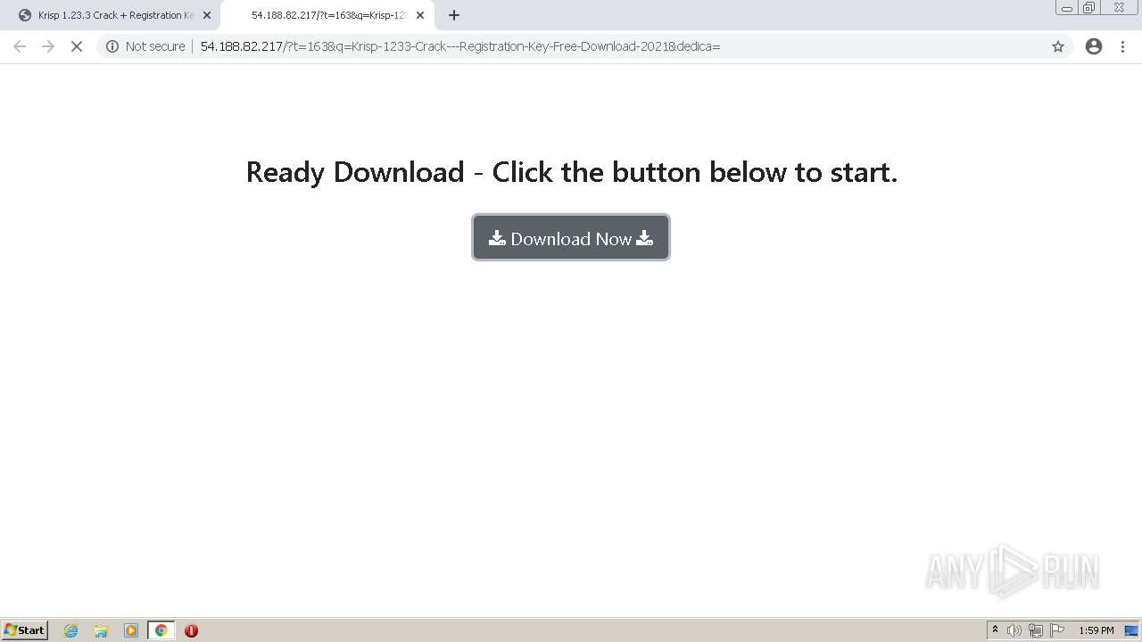Select the 54.188.82.217 tab

click(x=327, y=15)
